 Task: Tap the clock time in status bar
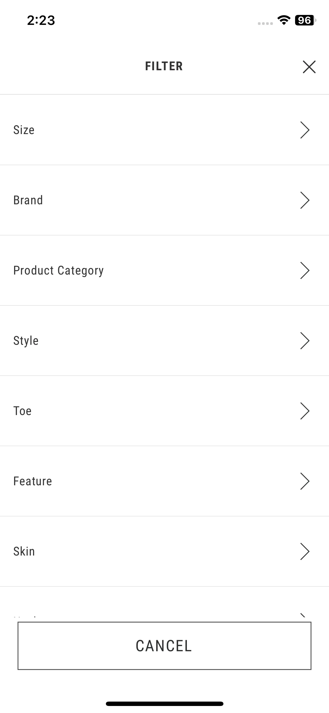tap(41, 20)
